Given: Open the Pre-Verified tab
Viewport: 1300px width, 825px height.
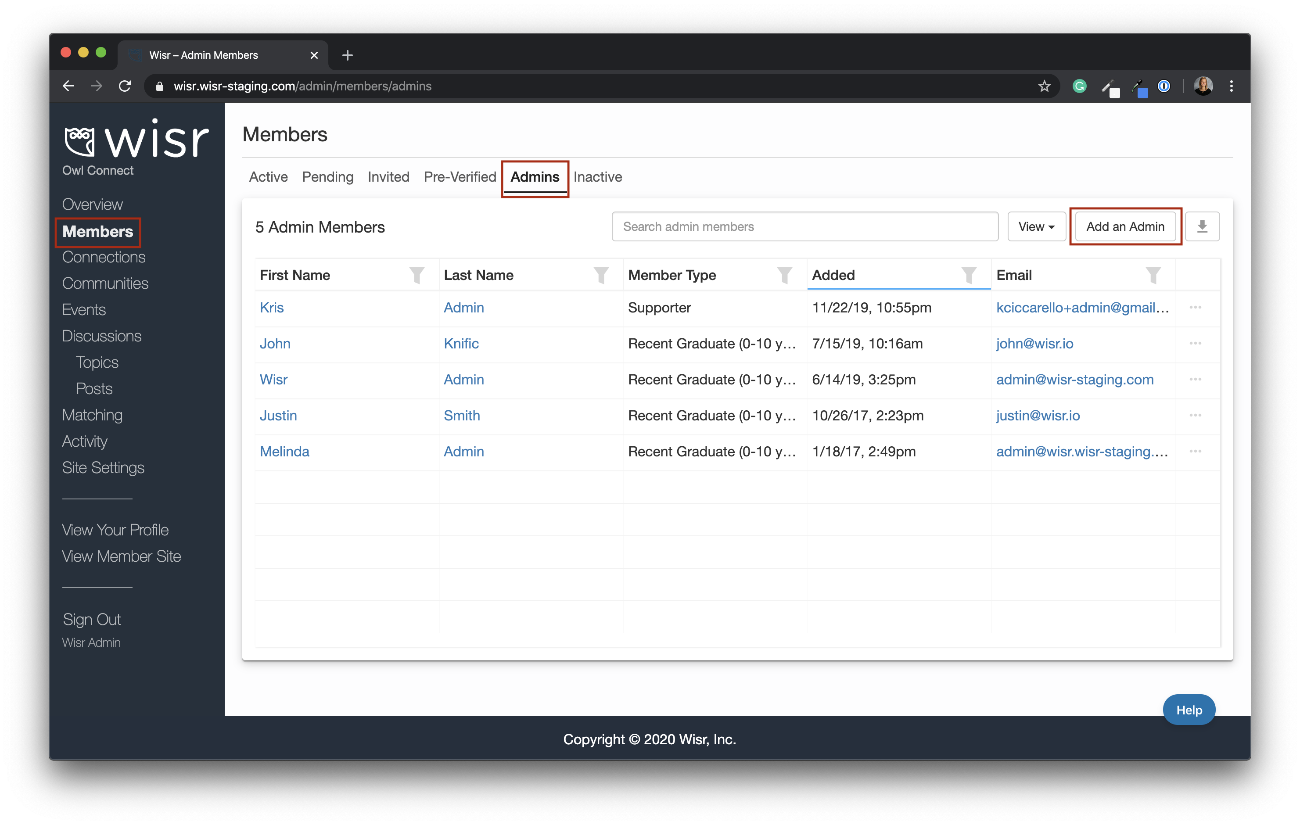Looking at the screenshot, I should click(460, 177).
